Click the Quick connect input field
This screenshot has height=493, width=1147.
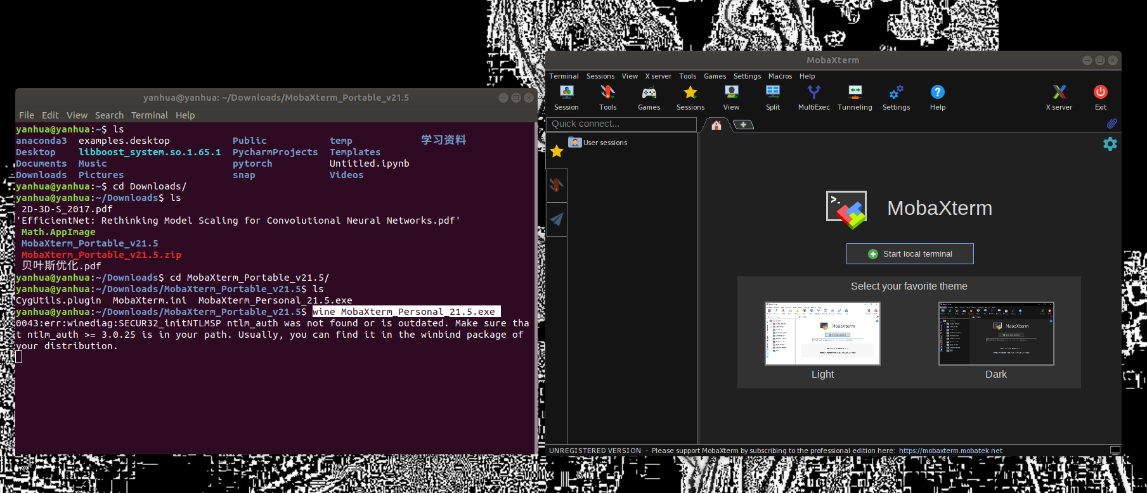(x=621, y=124)
